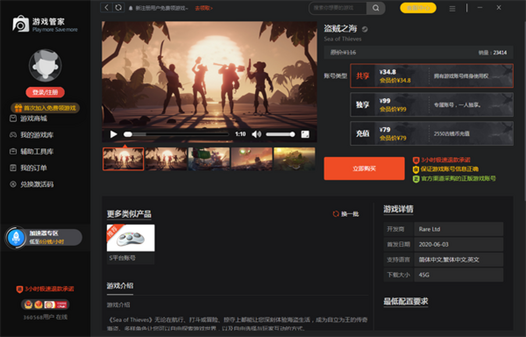
Task: Play the Sea of Thieves video
Action: click(x=114, y=134)
